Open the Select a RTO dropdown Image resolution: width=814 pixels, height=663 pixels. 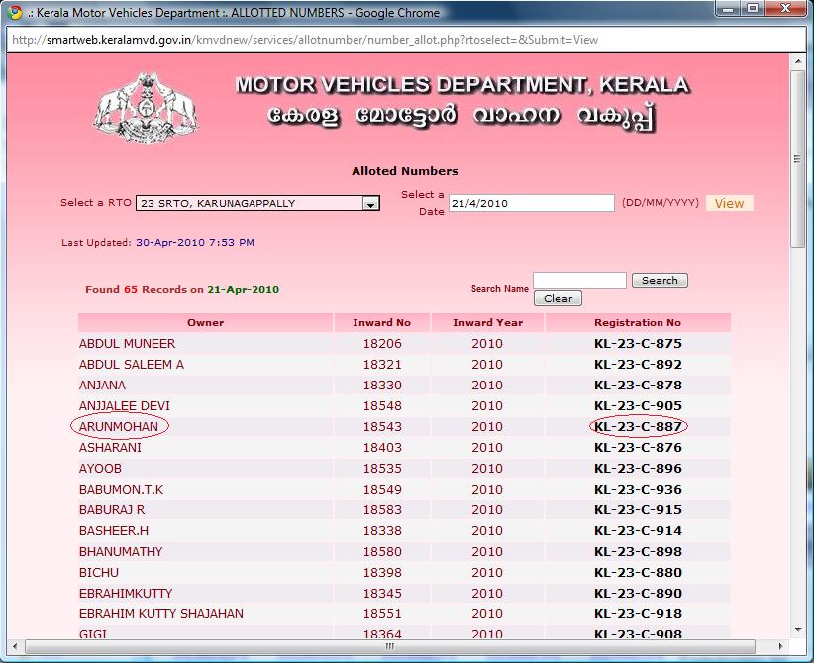coord(257,203)
